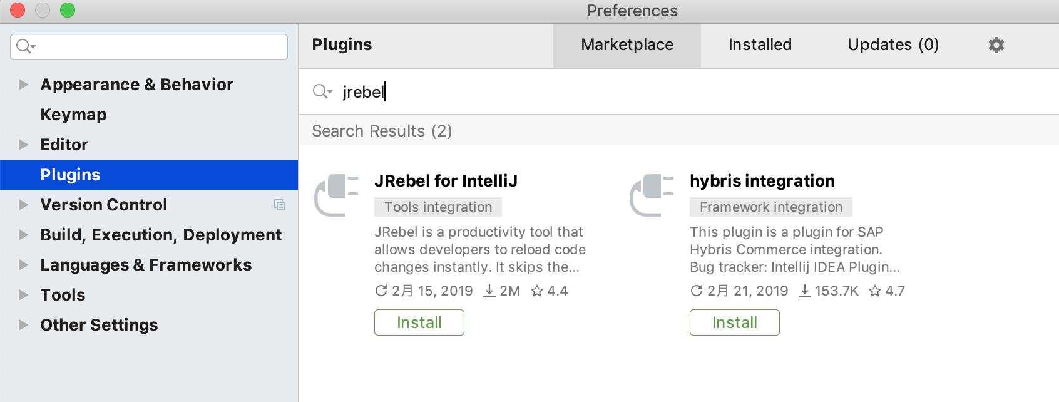Image resolution: width=1059 pixels, height=402 pixels.
Task: Select Languages & Frameworks item
Action: click(146, 265)
